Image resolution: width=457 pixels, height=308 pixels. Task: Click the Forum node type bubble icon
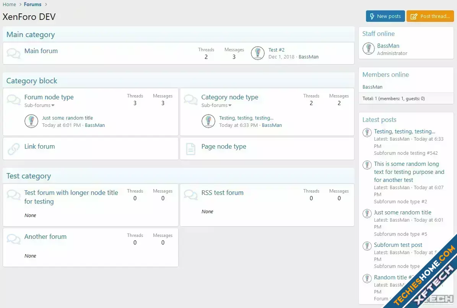pyautogui.click(x=14, y=100)
